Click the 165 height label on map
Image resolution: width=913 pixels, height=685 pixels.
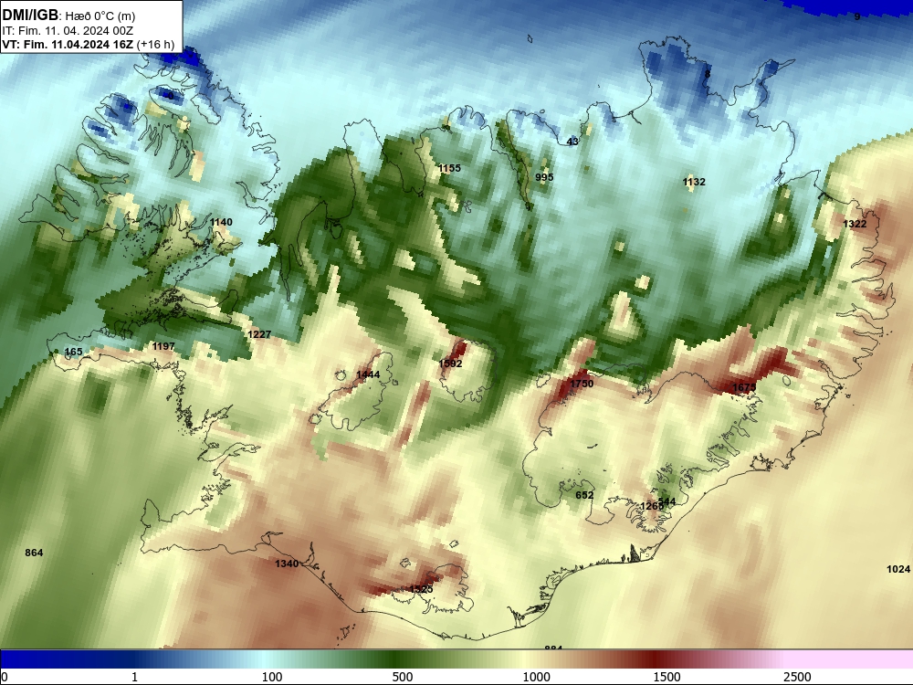(73, 352)
